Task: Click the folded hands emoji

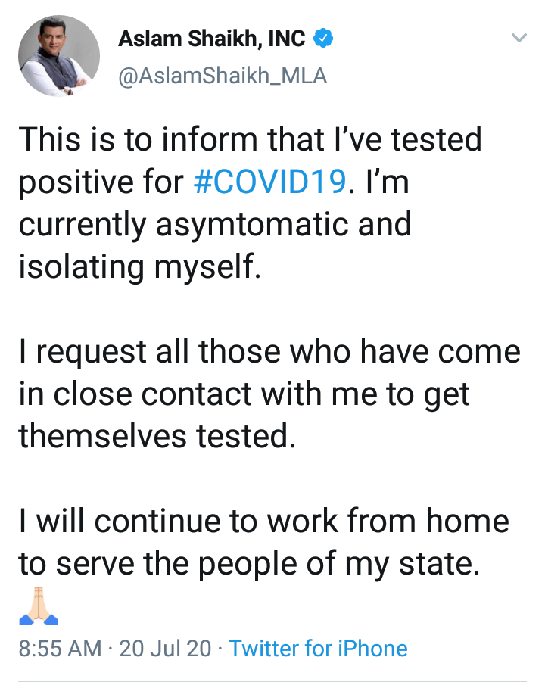Action: coord(38,608)
